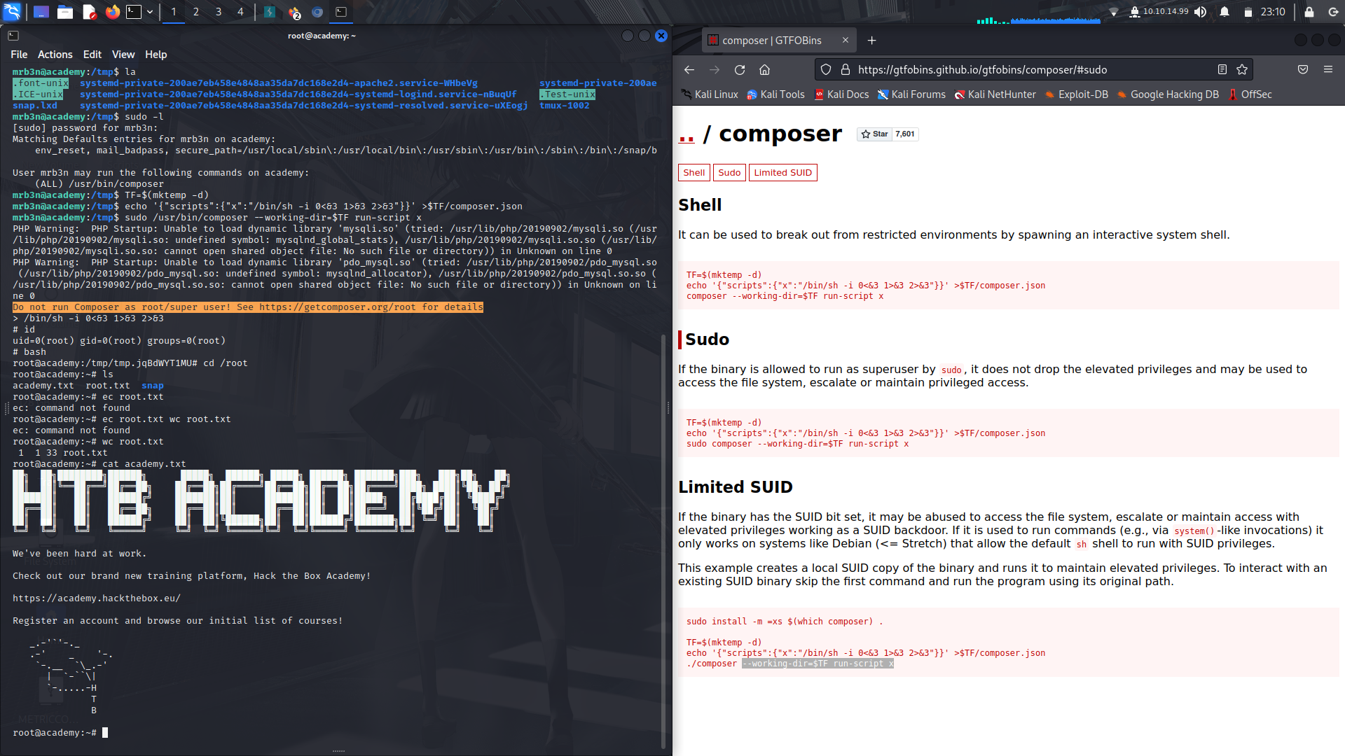
Task: Click inside the Firefox address bar
Action: click(1016, 69)
